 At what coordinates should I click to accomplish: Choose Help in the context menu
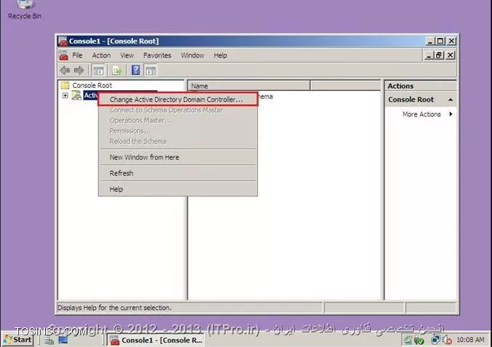tap(178, 189)
